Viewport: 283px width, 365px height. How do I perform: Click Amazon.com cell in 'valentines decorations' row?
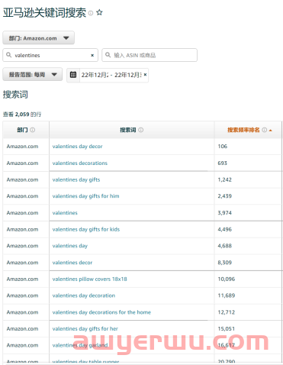coord(22,163)
